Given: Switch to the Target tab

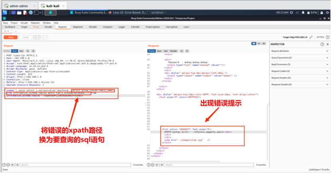Looking at the screenshot, I should click(x=24, y=27).
